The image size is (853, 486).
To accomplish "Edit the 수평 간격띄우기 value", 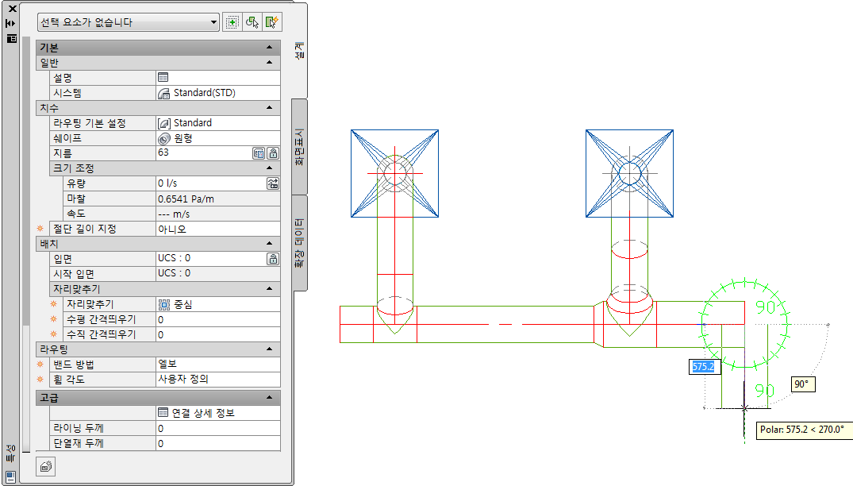I will tap(218, 319).
